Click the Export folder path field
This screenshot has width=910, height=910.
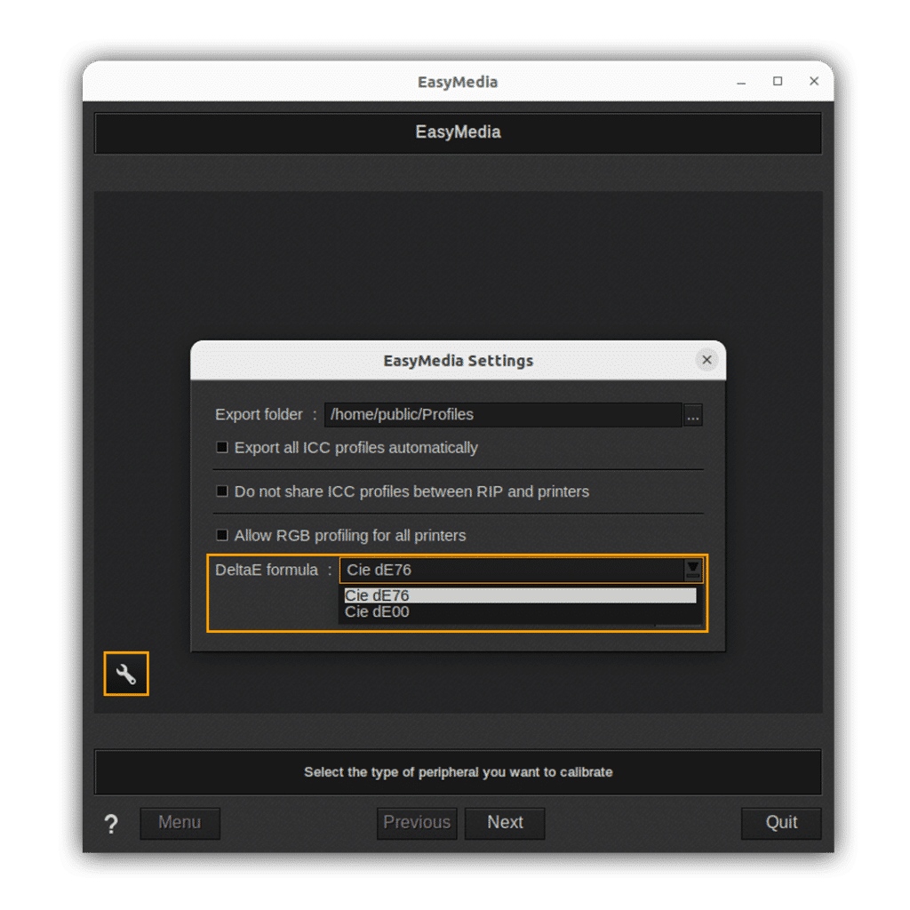pos(502,415)
